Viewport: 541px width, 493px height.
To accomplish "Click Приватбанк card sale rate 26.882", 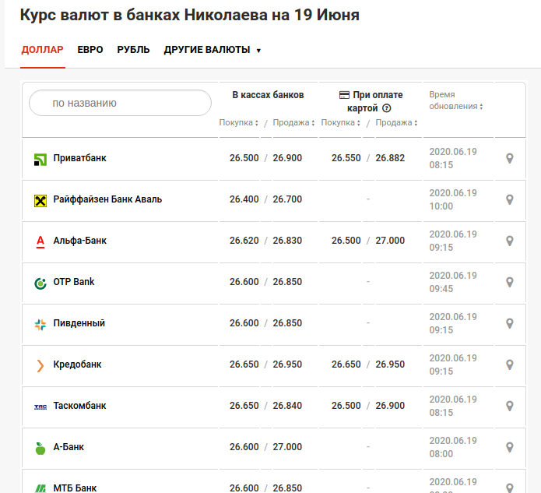I will tap(390, 158).
